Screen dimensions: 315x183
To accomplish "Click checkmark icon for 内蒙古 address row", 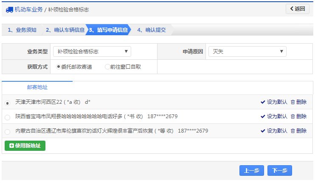I will click(x=263, y=131).
